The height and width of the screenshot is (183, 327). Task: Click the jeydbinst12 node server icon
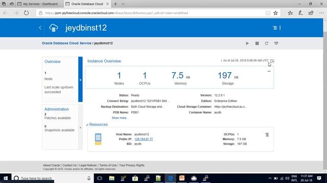(98, 139)
